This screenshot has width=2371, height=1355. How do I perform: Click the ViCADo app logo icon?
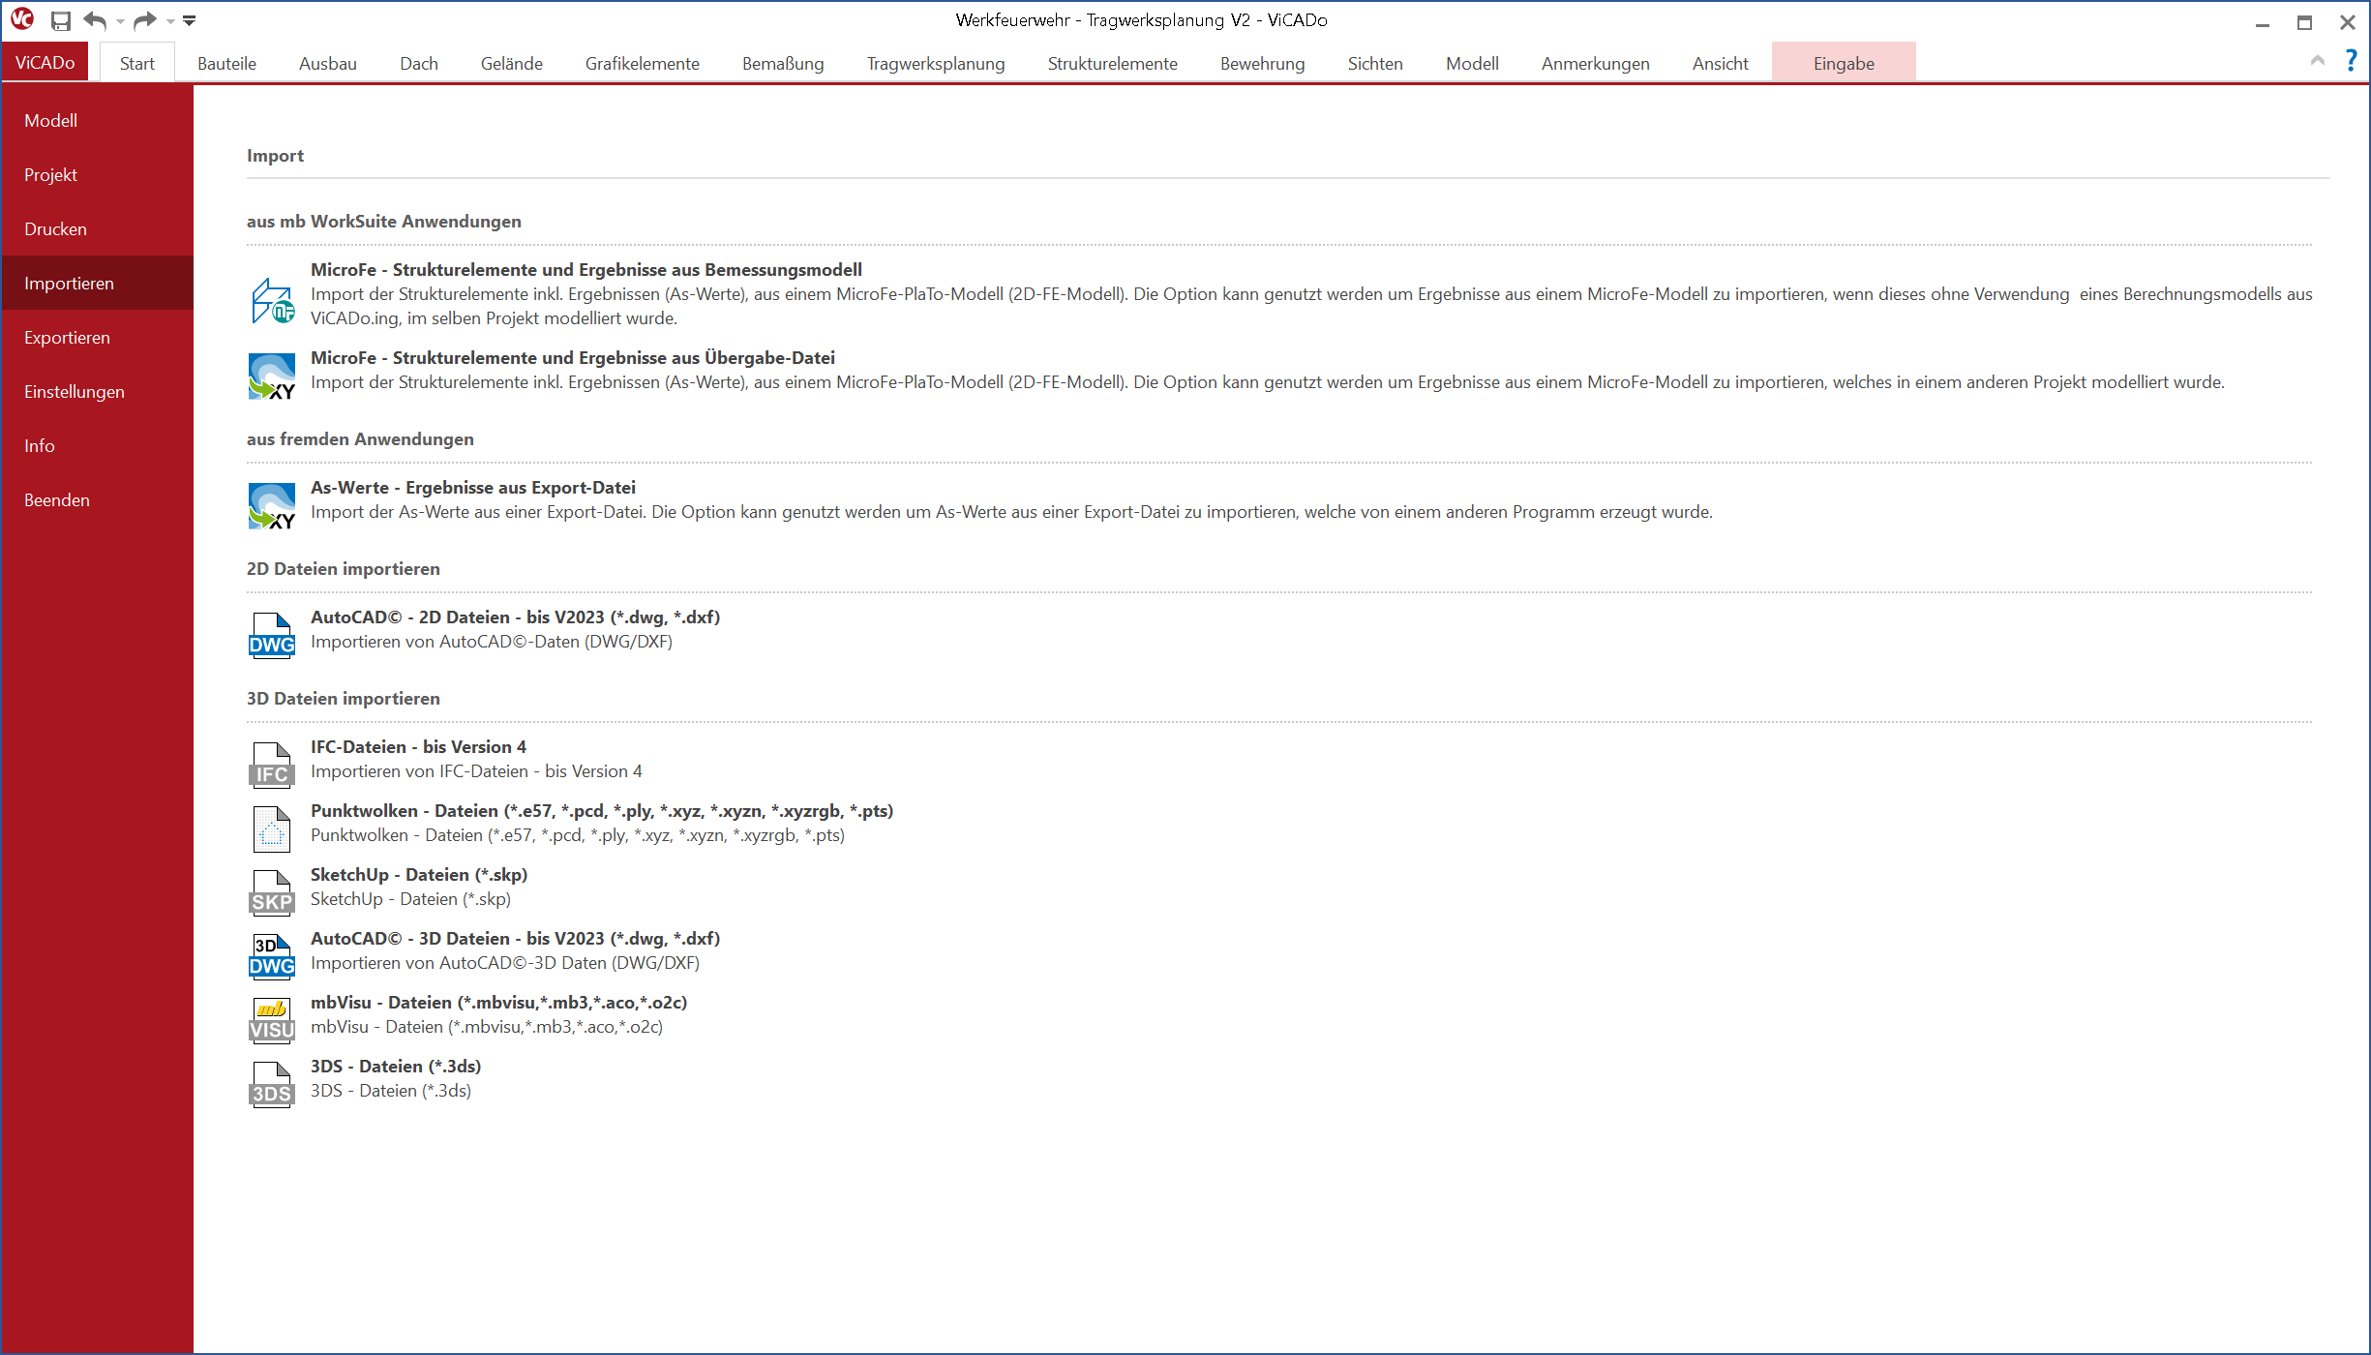(22, 19)
